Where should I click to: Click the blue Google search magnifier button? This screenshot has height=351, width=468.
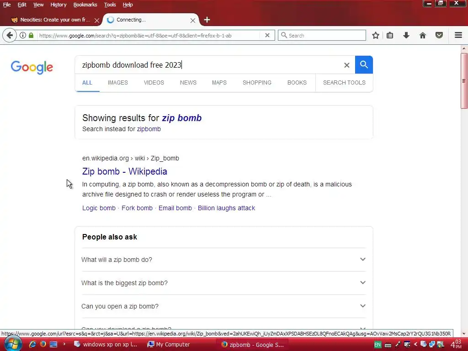tap(364, 64)
